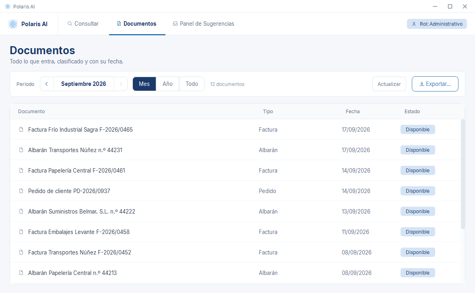Open Factura Embalajes Levante F-2026/0458
This screenshot has width=475, height=293.
[x=79, y=232]
